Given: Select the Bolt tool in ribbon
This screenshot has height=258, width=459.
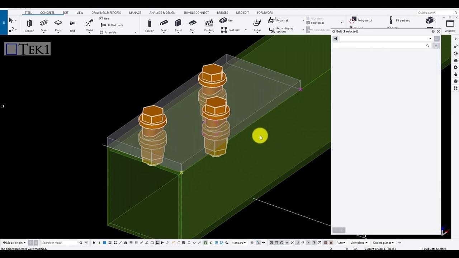Looking at the screenshot, I should [x=72, y=25].
